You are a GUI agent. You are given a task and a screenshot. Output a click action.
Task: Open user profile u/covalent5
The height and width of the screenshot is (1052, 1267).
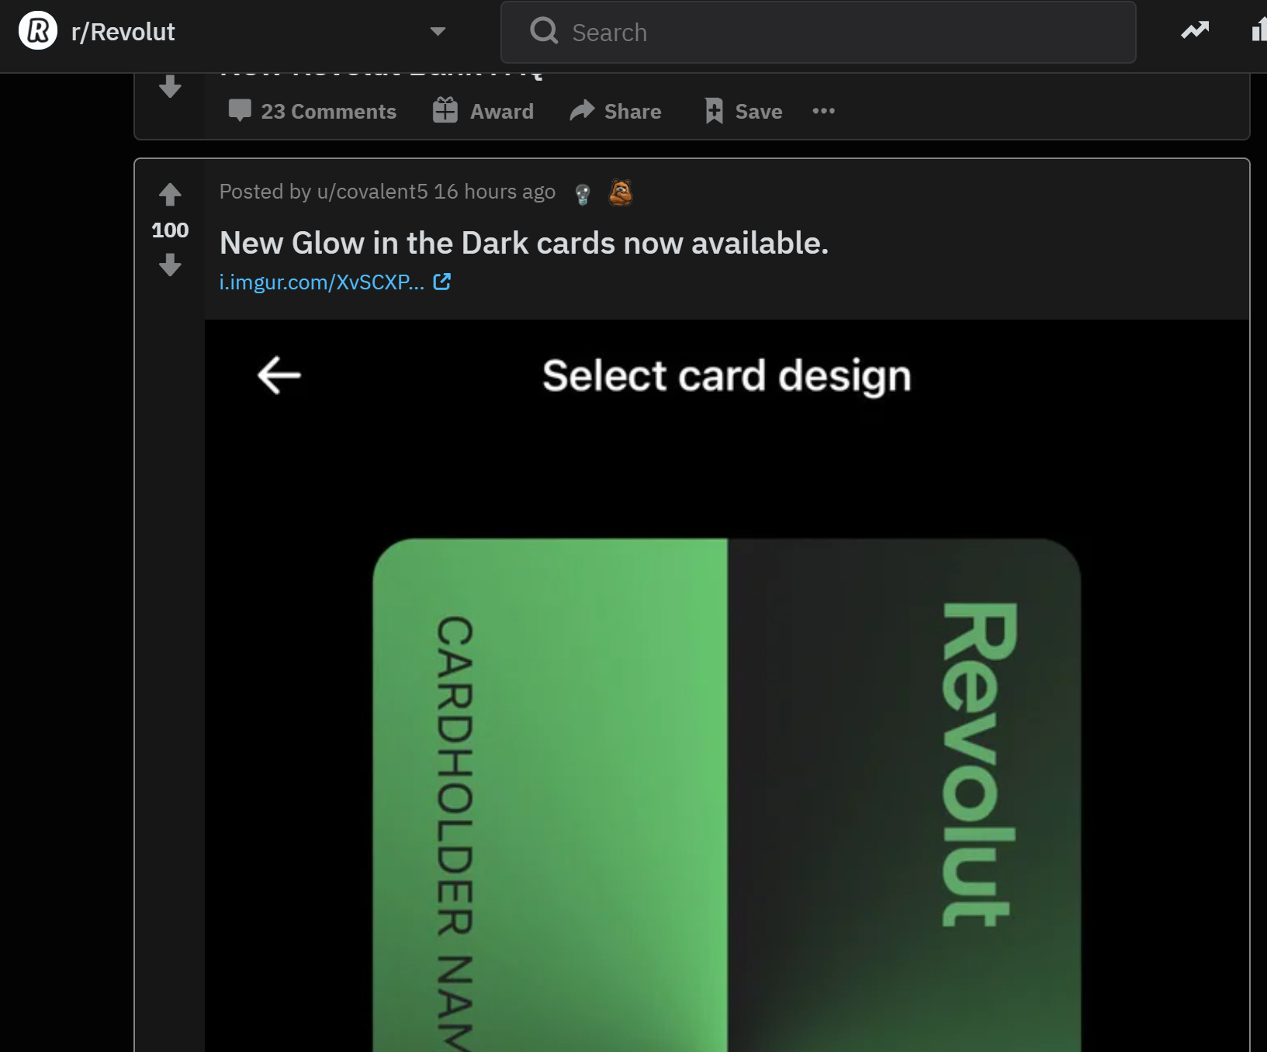[372, 192]
